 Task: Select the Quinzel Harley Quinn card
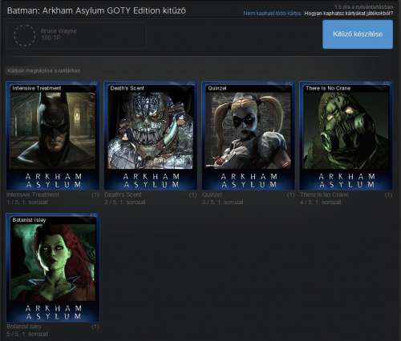[249, 136]
